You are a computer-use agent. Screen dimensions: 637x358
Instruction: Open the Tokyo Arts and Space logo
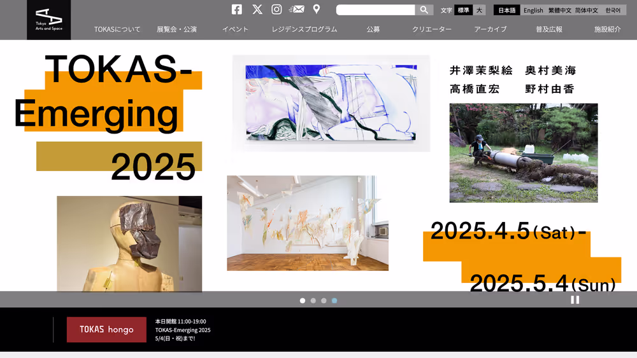(x=49, y=20)
